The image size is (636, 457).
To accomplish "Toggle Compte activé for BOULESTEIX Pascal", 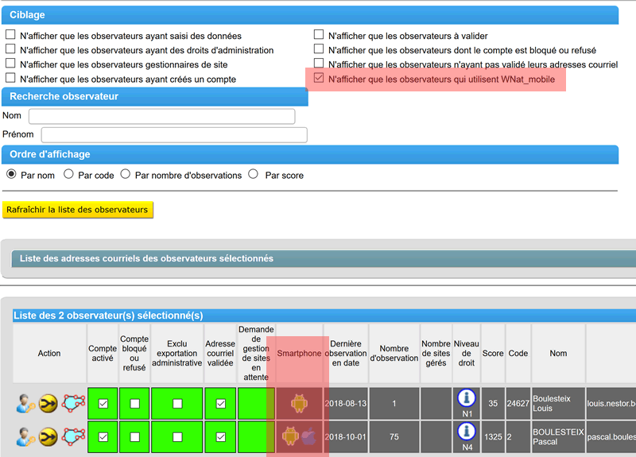I will click(x=103, y=436).
